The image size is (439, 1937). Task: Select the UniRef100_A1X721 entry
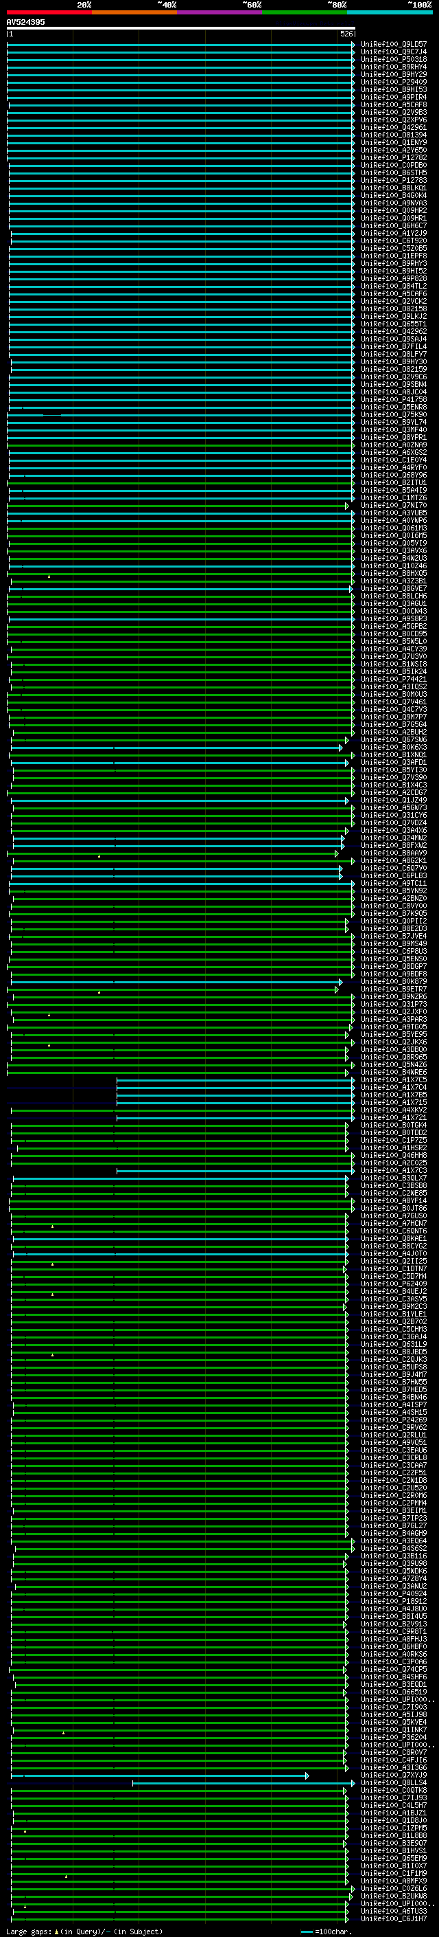[394, 1117]
